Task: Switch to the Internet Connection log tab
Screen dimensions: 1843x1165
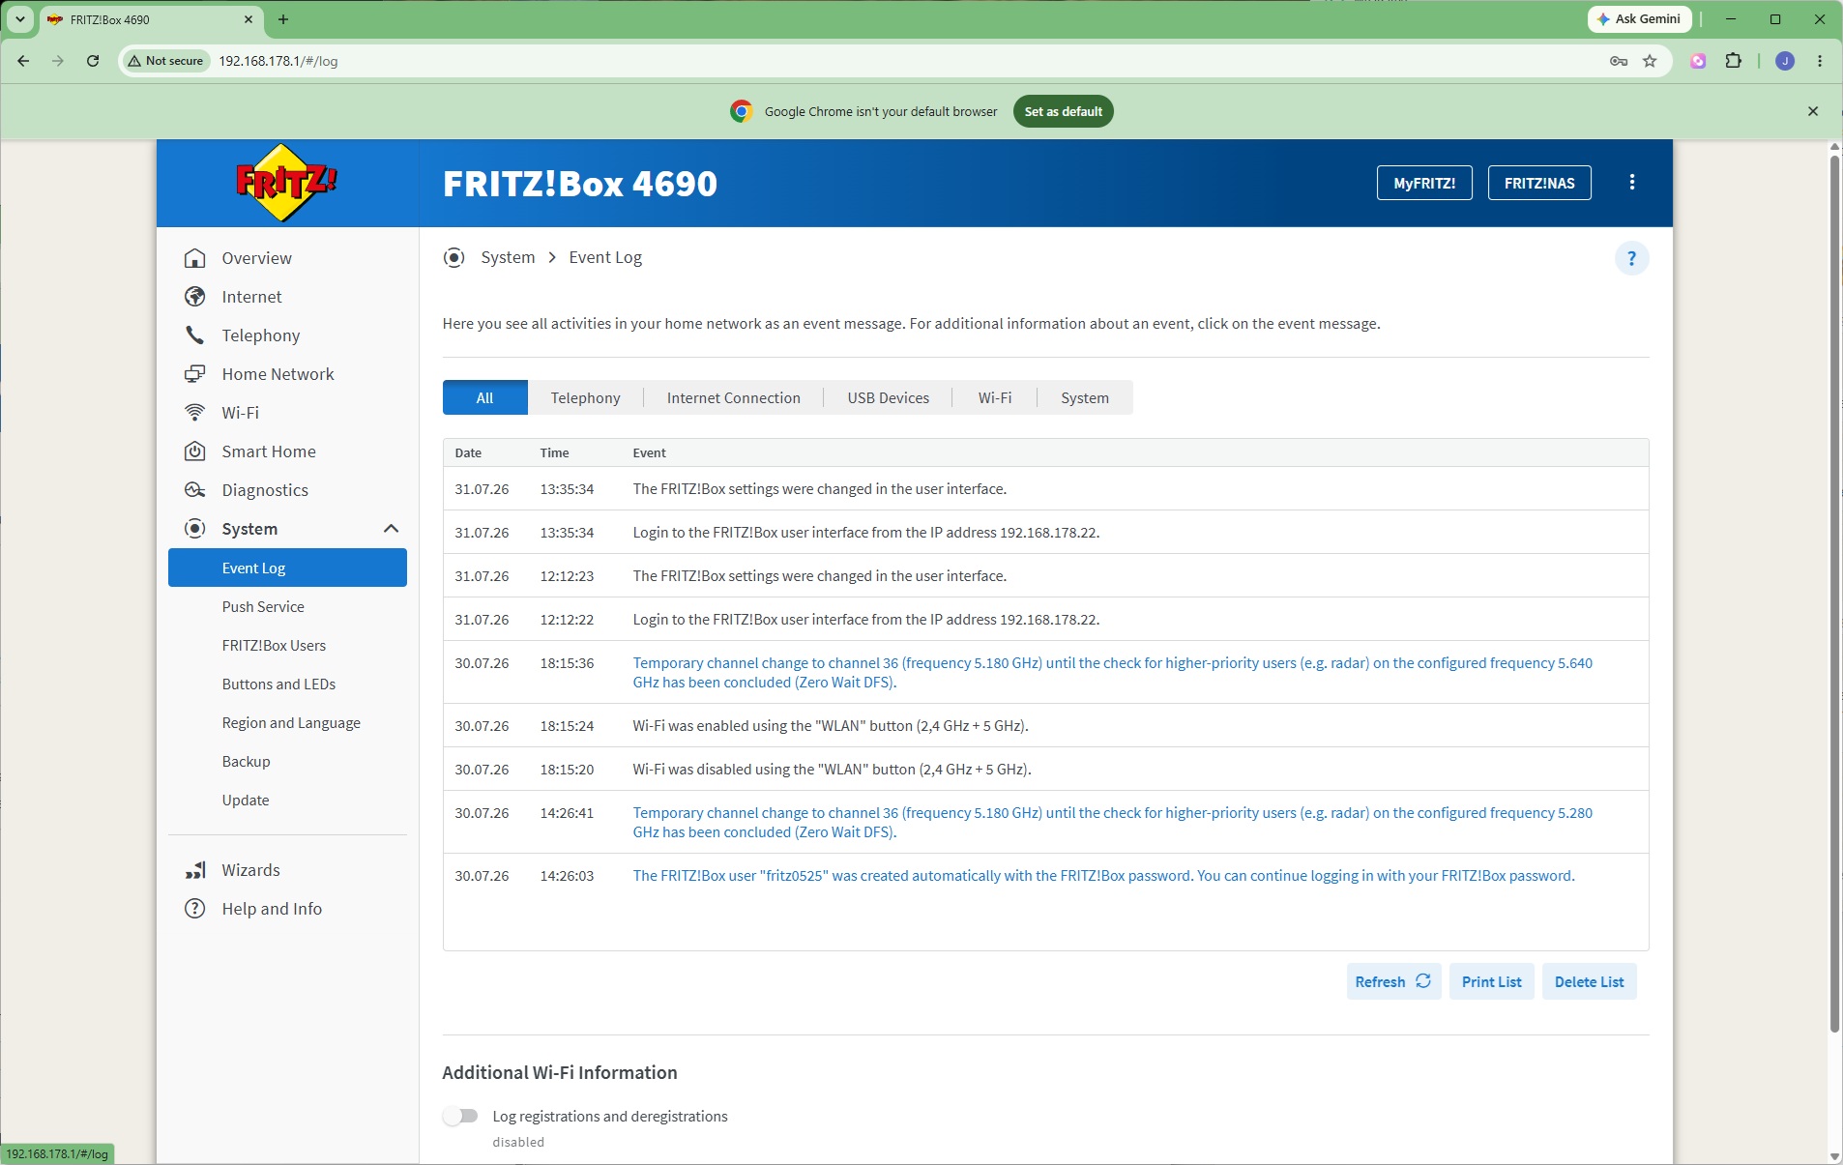Action: 733,397
